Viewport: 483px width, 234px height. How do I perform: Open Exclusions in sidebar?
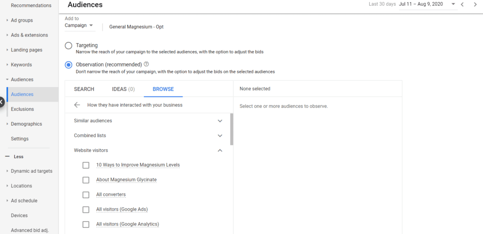(x=23, y=109)
